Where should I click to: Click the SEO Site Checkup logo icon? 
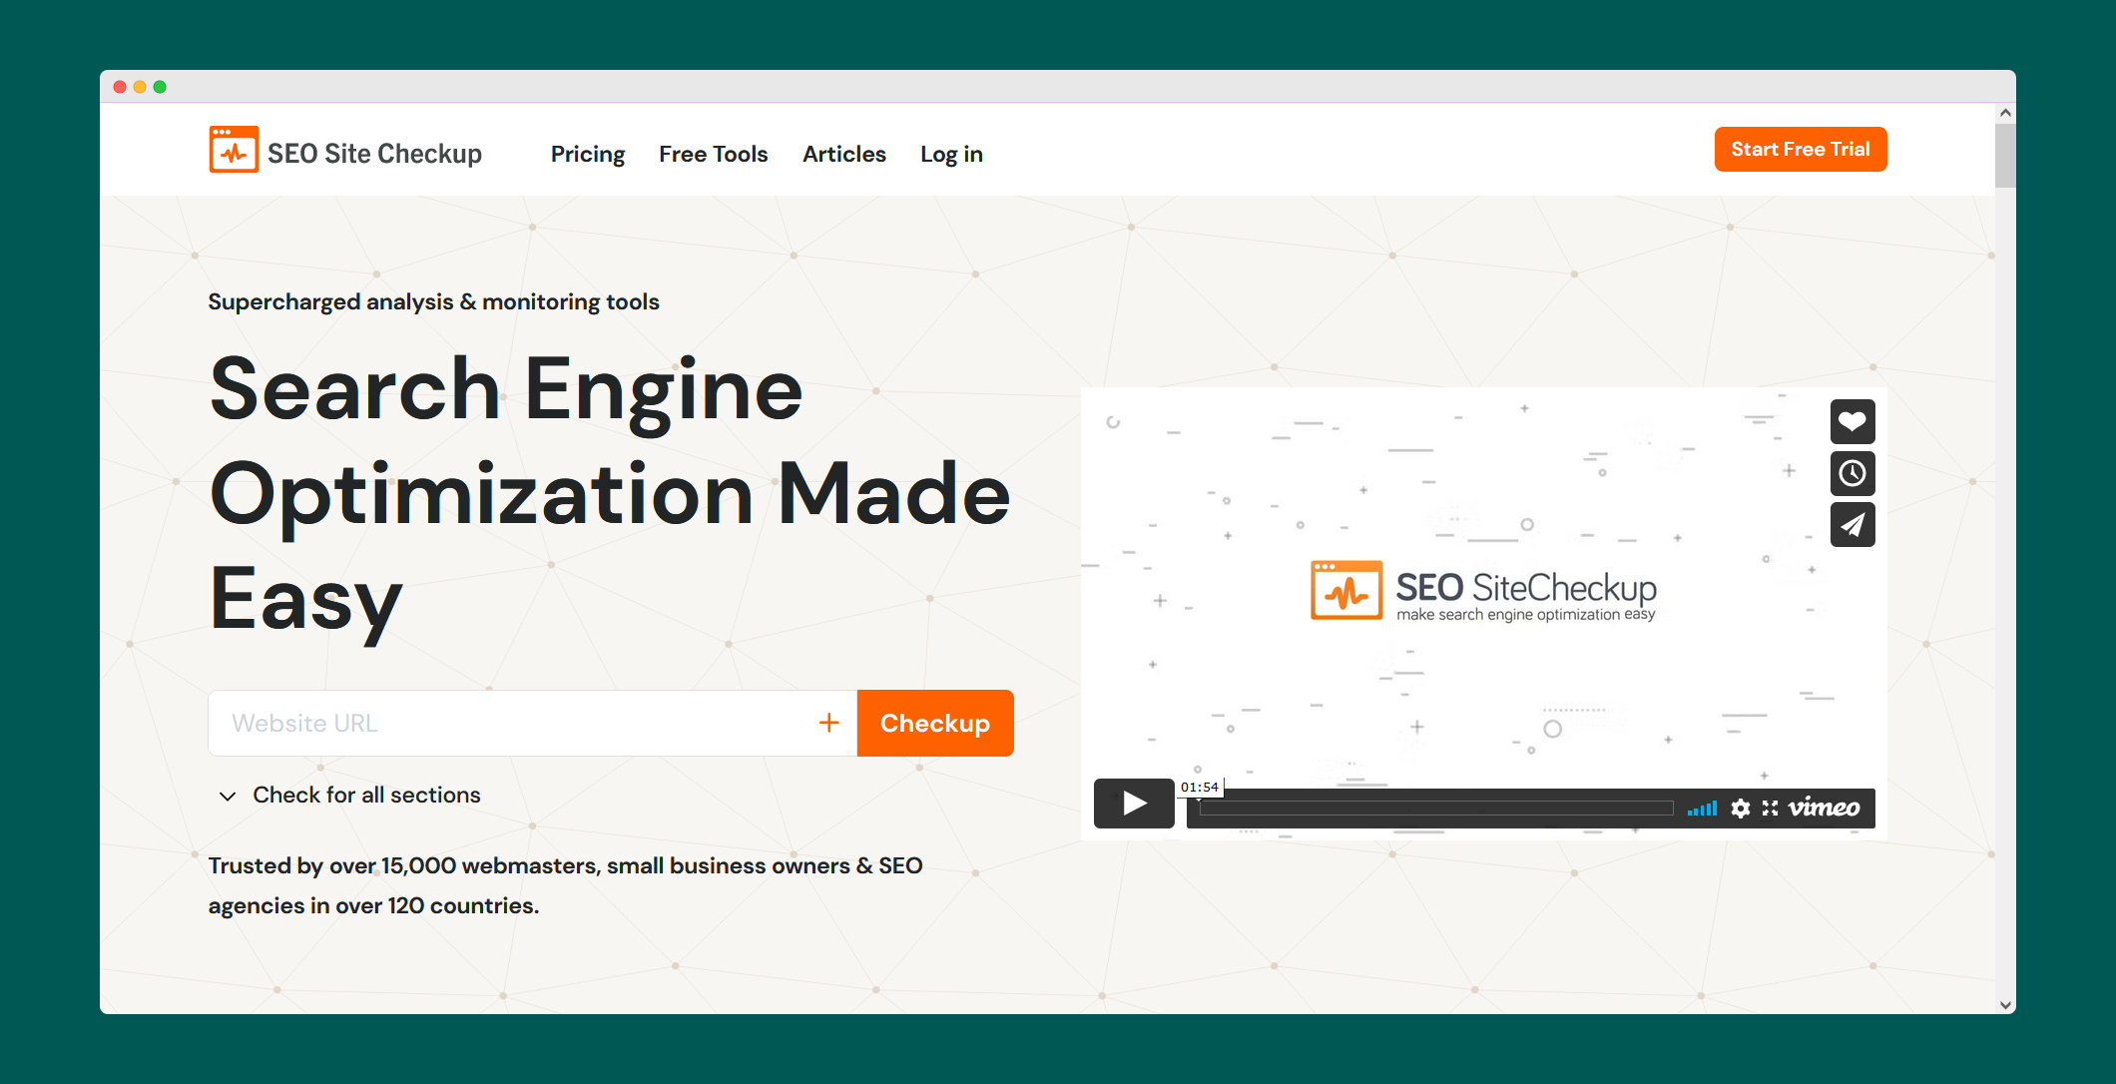click(234, 150)
